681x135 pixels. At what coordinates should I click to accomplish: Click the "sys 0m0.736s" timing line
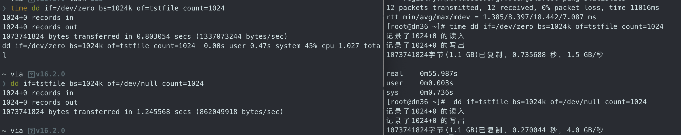(x=420, y=93)
